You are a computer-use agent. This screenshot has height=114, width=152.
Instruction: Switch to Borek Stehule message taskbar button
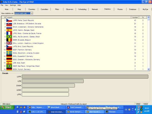click(75, 112)
